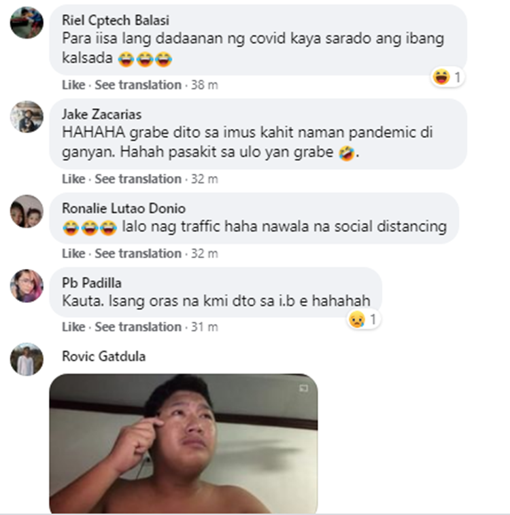View haha reaction on Riel's comment
510x515 pixels.
click(x=447, y=77)
